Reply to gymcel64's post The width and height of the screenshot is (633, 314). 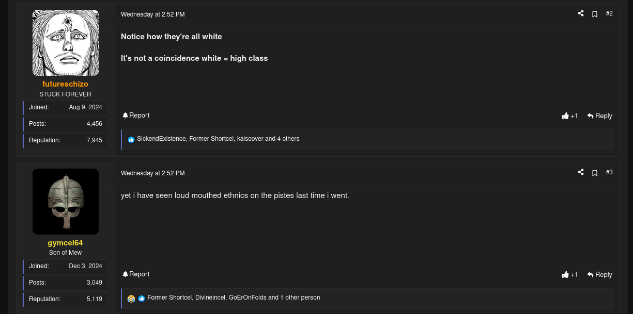pos(599,275)
